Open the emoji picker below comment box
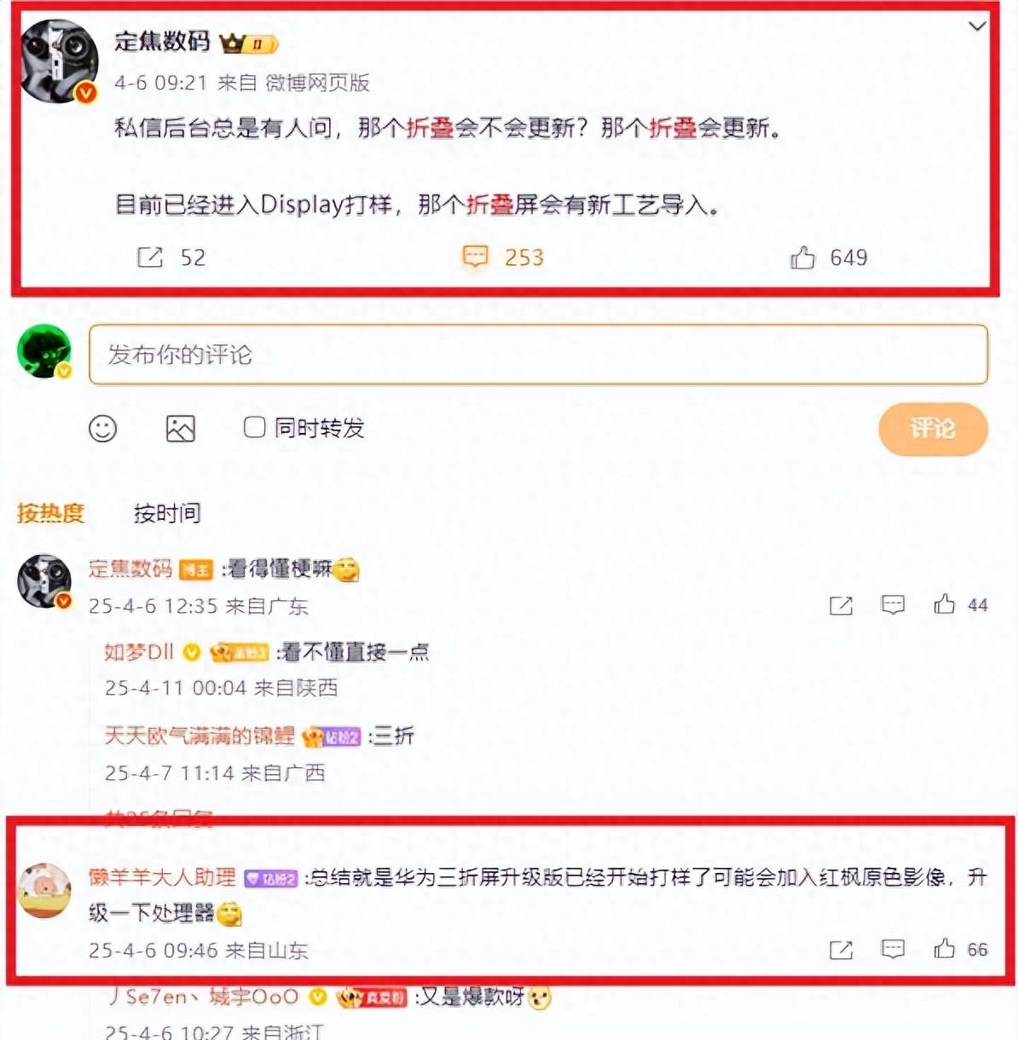The width and height of the screenshot is (1018, 1040). tap(102, 428)
